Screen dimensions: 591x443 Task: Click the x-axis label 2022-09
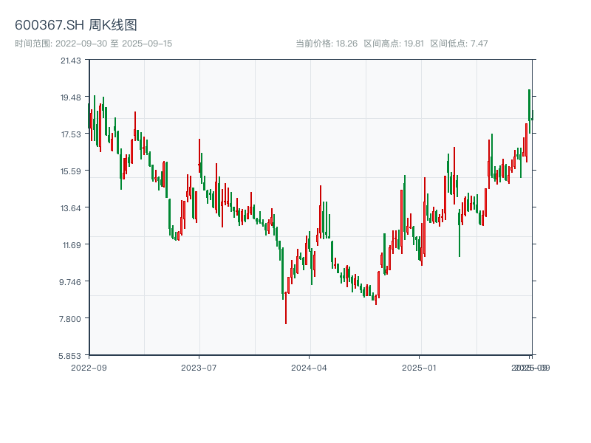(x=89, y=368)
